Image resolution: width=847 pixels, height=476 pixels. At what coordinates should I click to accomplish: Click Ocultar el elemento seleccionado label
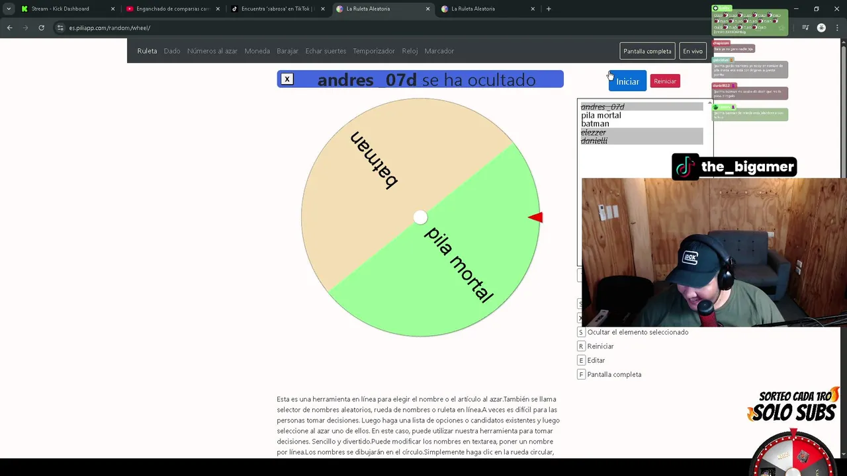click(x=638, y=332)
